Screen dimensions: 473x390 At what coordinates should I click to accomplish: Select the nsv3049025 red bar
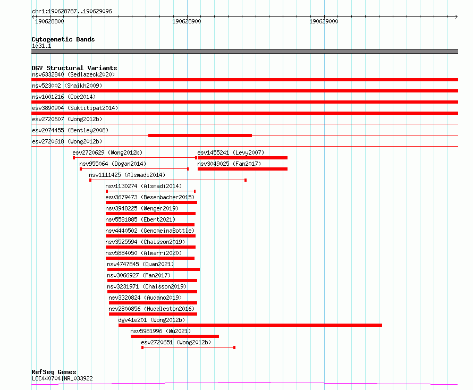pyautogui.click(x=242, y=169)
